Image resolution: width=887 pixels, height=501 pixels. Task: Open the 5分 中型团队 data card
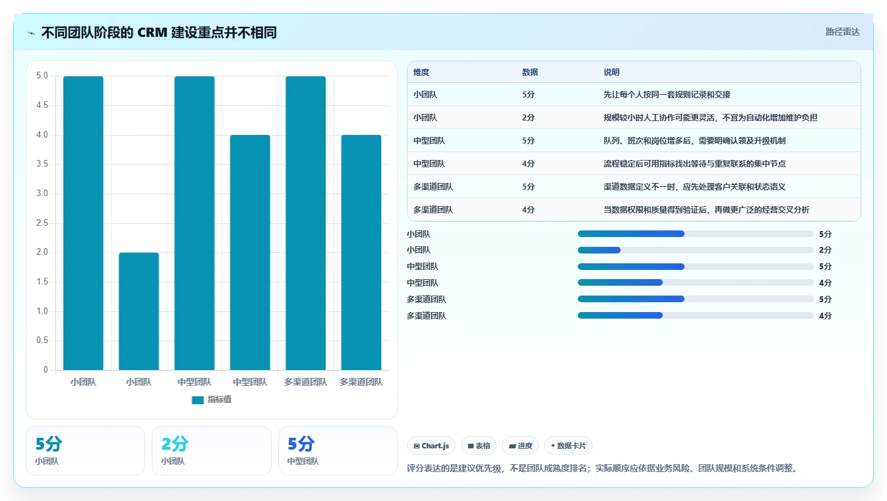(338, 450)
